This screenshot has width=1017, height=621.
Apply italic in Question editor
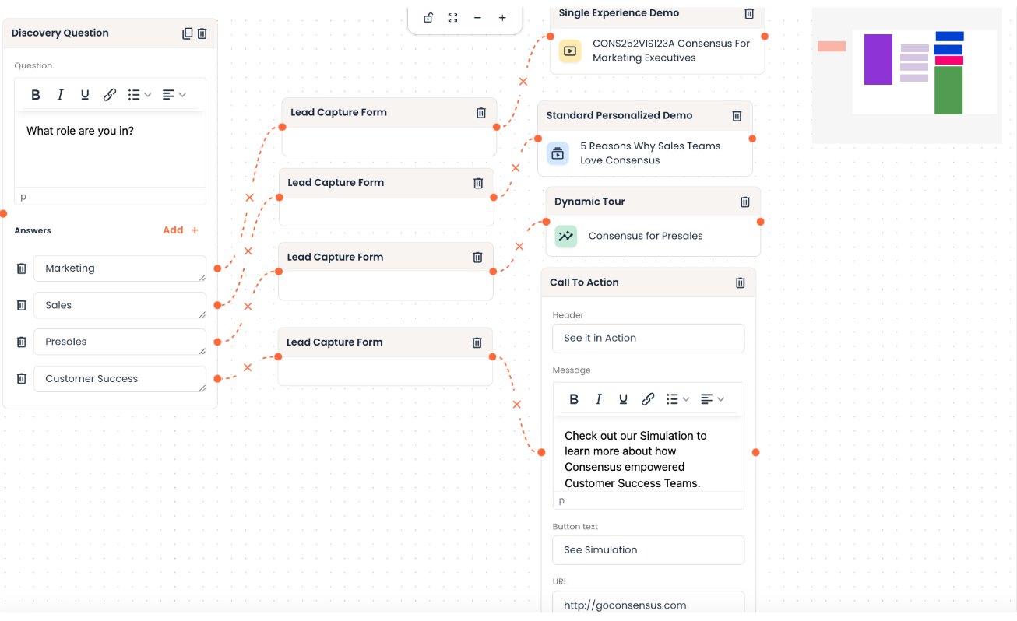(60, 95)
